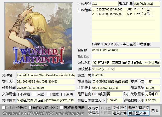
Task: Click the 文件大小 261,203,456 Bytes field
Action: (x=46, y=81)
